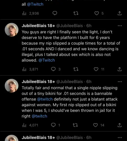Viewport: 127px width, 141px height.
Task: Like the top tweet with 5 likes
Action: coord(96,13)
